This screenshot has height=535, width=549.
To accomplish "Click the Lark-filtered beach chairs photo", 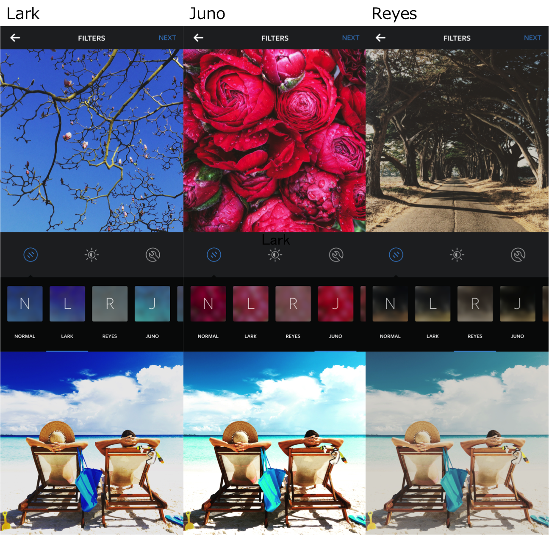I will click(91, 443).
